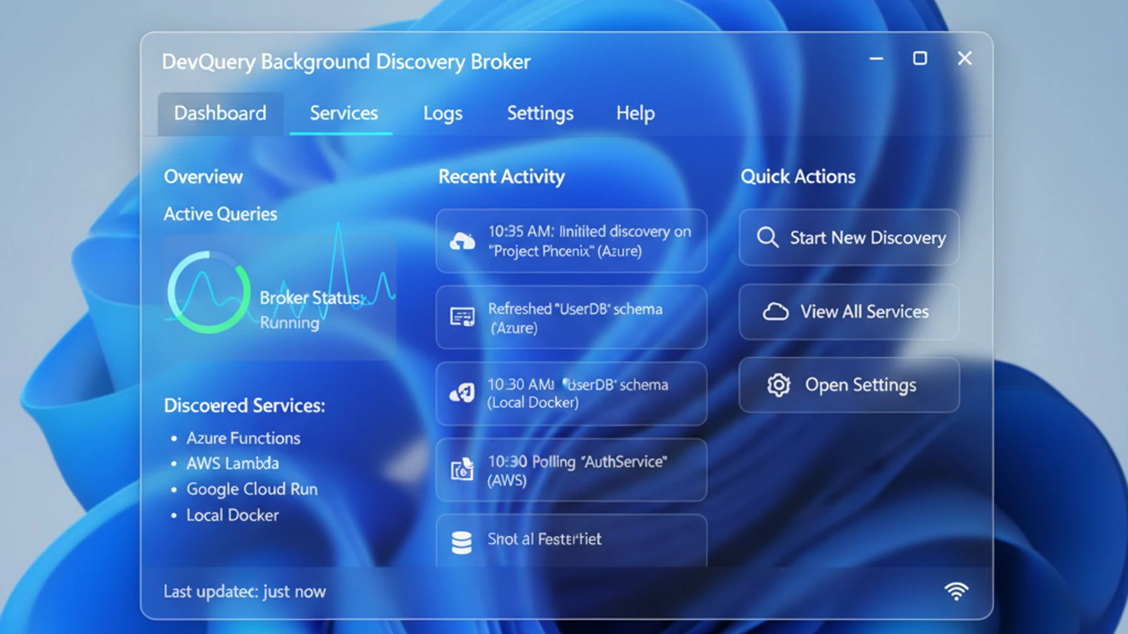
Task: Click the circular broker status gauge
Action: pyautogui.click(x=209, y=292)
